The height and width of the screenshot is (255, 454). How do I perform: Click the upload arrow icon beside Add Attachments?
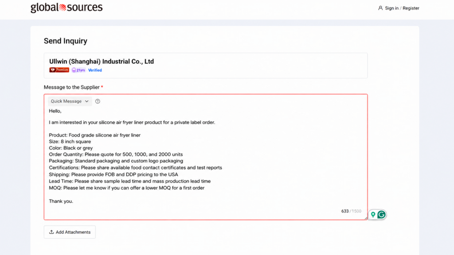point(51,232)
